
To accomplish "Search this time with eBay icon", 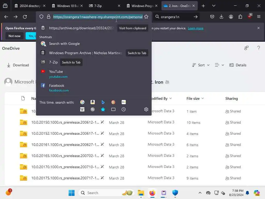I will (x=124, y=102).
